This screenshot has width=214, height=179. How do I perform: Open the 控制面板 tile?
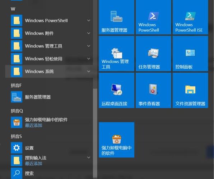(x=190, y=54)
